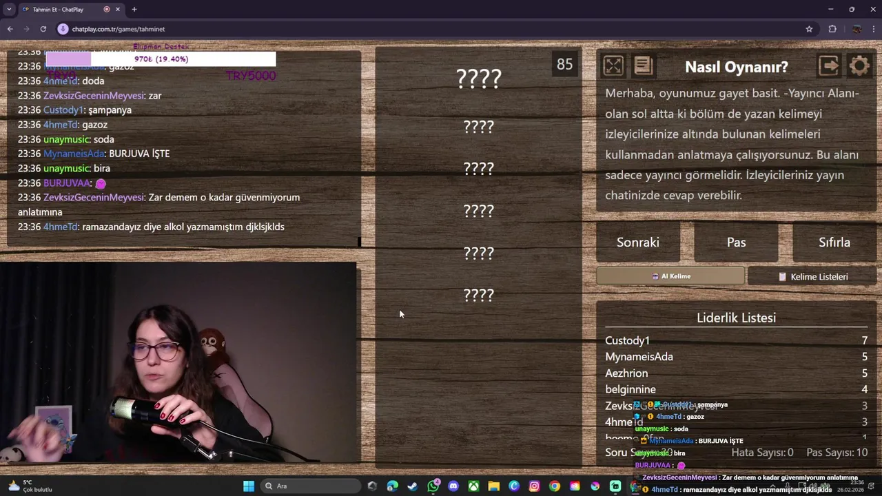
Task: Open Microsoft Edge from the taskbar
Action: pos(393,486)
